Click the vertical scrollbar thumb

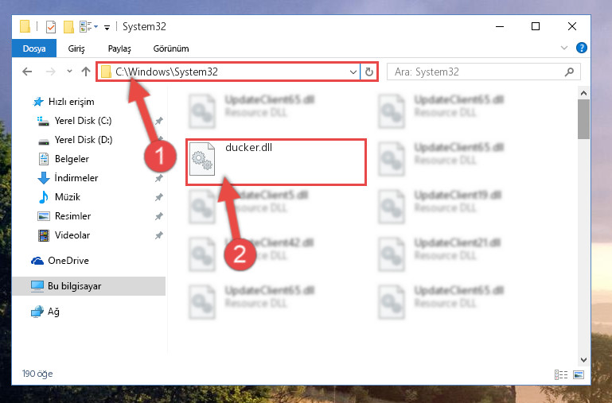[x=583, y=119]
